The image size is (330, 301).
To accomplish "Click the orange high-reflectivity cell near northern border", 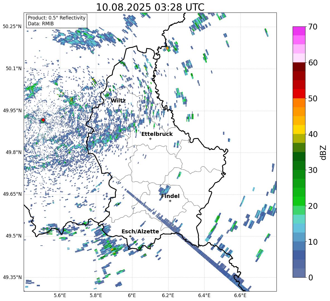I will click(x=167, y=48).
